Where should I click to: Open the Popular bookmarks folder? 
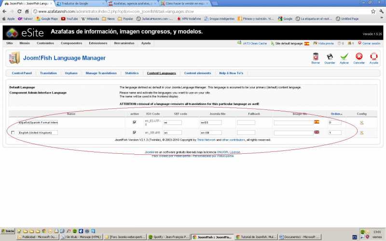(x=125, y=19)
